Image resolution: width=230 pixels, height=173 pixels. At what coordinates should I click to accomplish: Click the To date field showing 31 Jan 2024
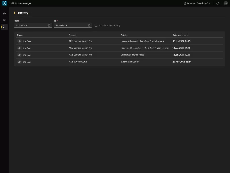[x=70, y=25]
